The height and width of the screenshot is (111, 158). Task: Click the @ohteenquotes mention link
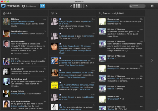[x=17, y=106]
